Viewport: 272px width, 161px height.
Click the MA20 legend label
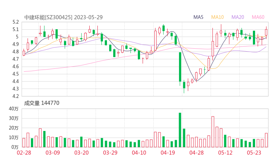238,17
